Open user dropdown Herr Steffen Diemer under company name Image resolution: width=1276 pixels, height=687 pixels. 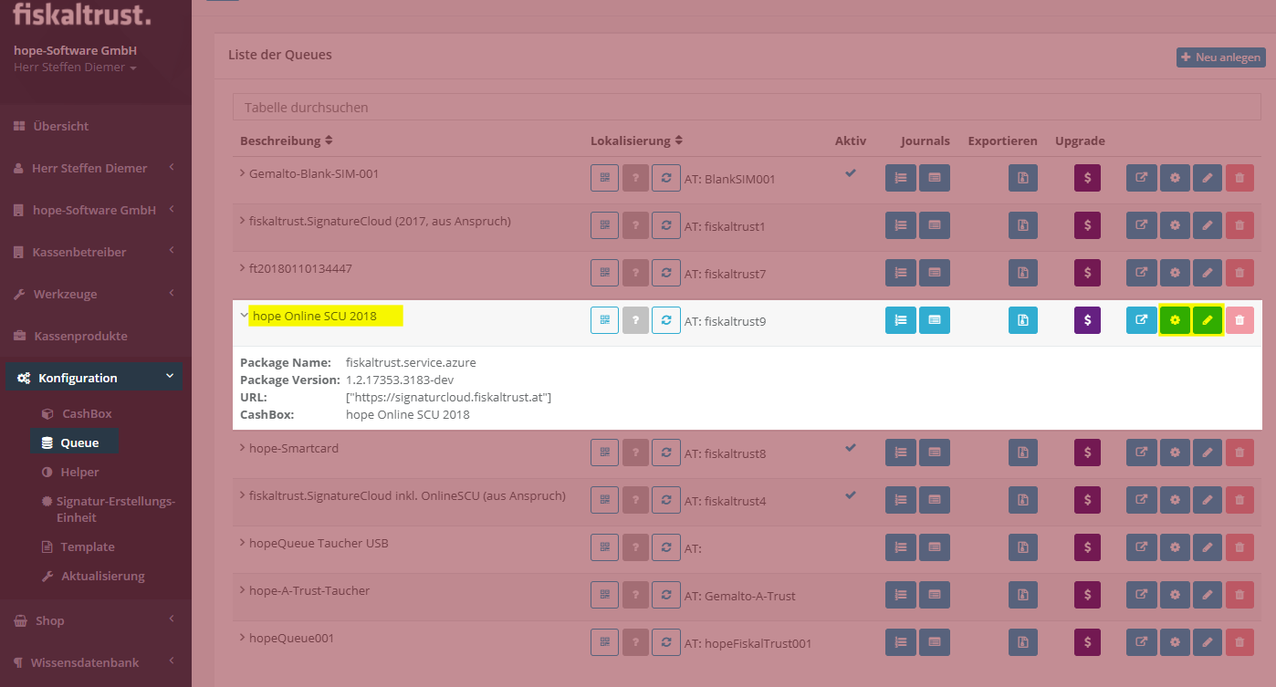pos(76,68)
